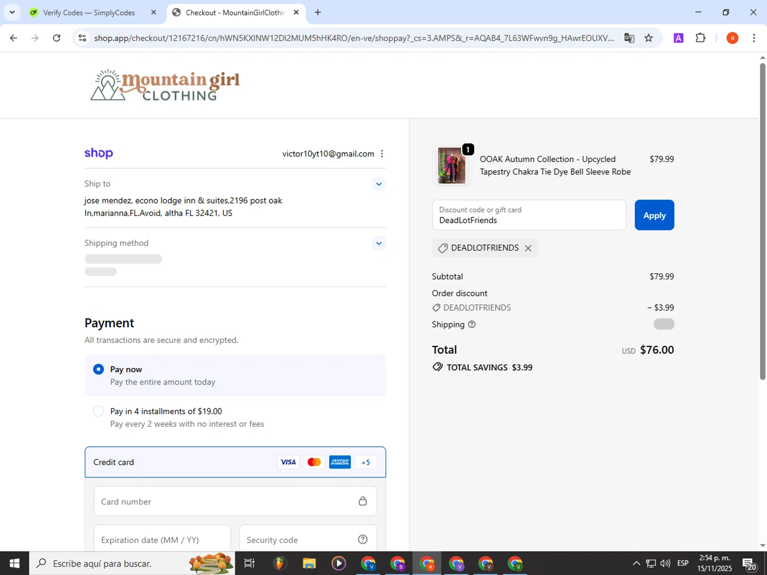This screenshot has width=767, height=575.
Task: Open the Chrome profile avatar
Action: (x=732, y=38)
